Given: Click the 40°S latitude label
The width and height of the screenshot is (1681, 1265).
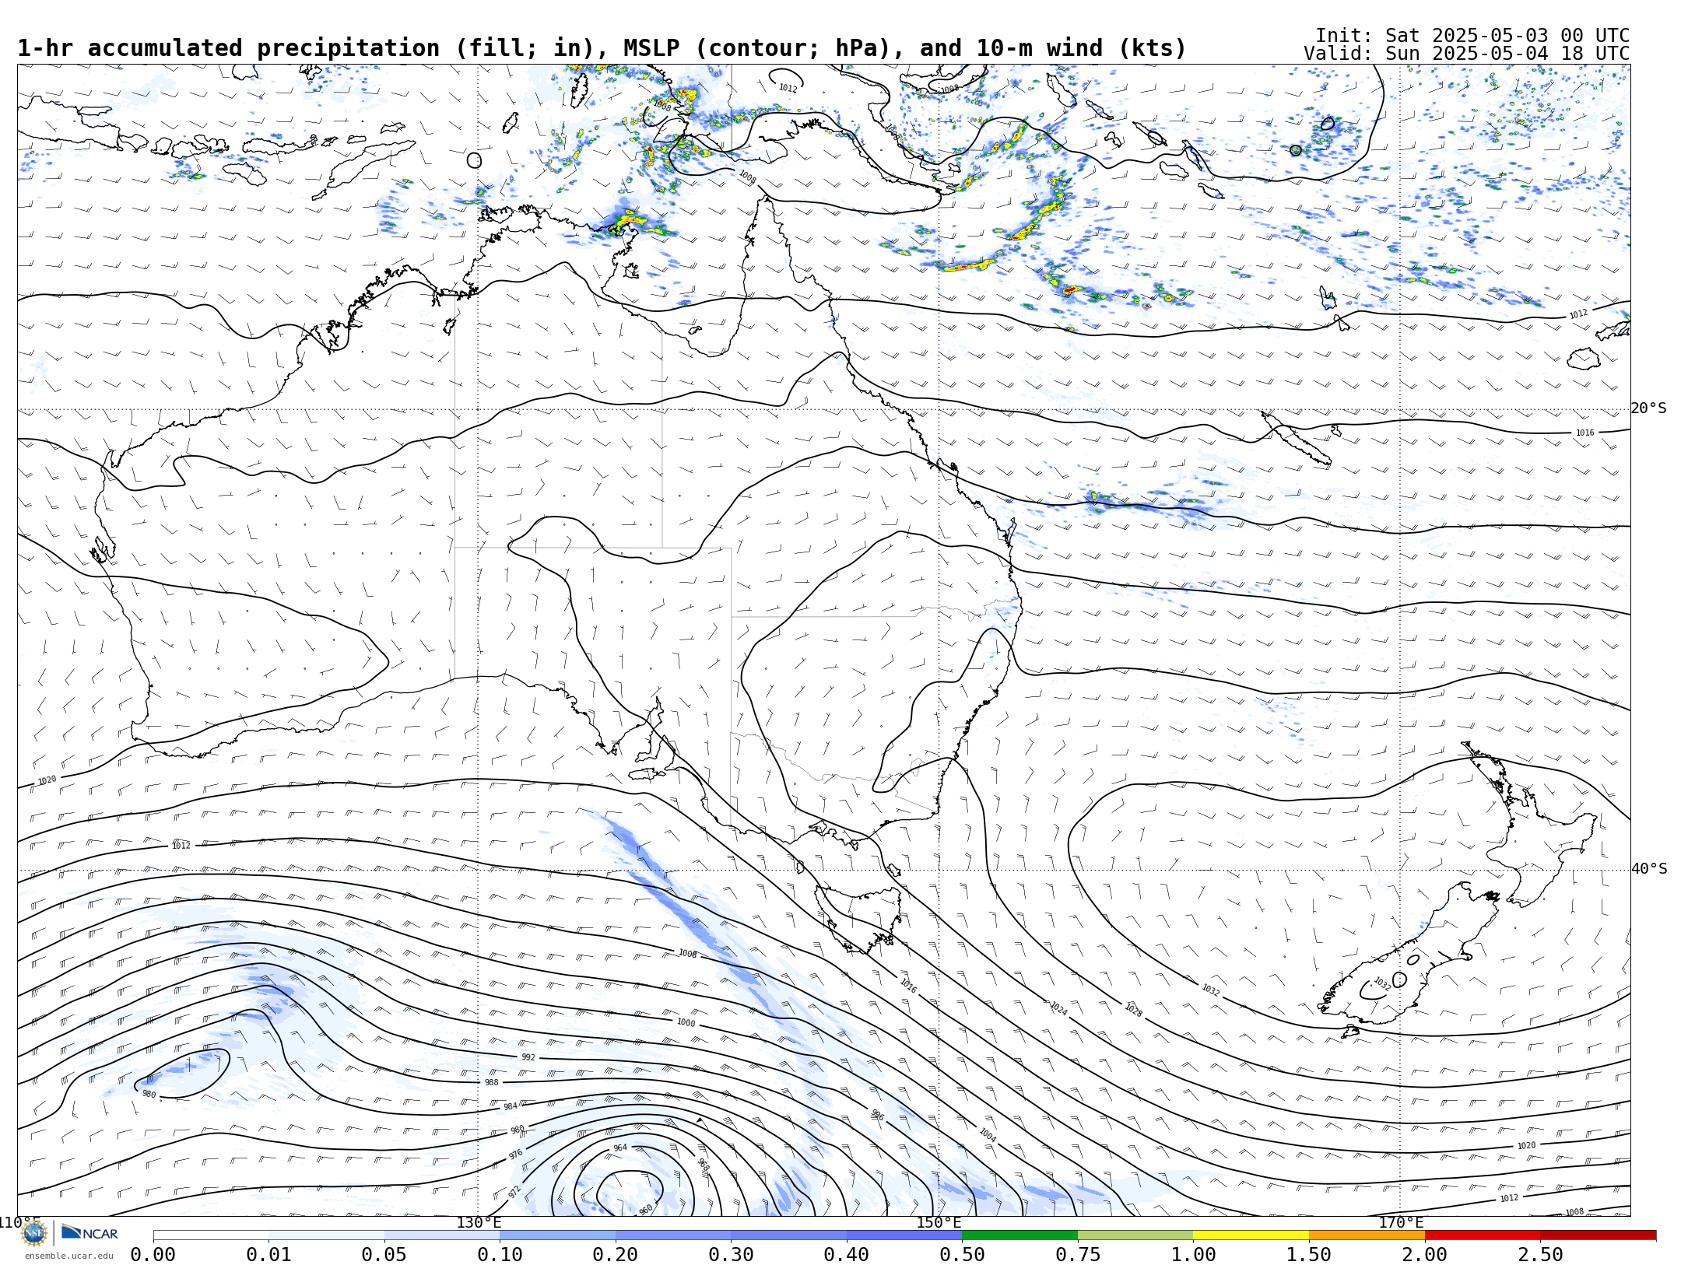Looking at the screenshot, I should pyautogui.click(x=1649, y=869).
